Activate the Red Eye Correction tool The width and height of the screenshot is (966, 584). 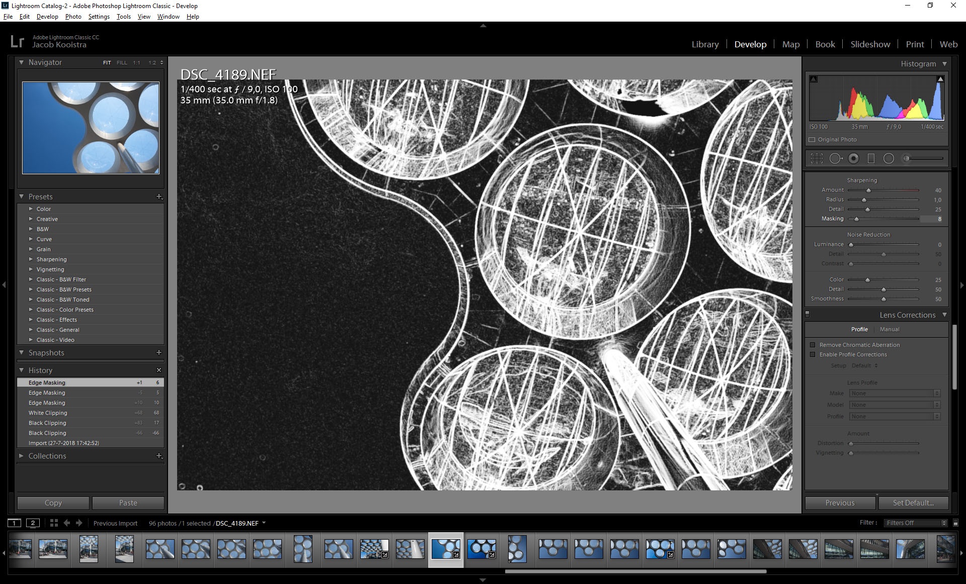(x=853, y=159)
